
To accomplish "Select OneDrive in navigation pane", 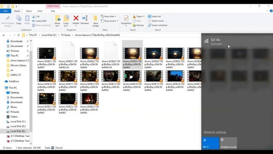I will [14, 81].
